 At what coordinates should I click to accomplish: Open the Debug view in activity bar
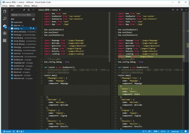(x=5, y=33)
